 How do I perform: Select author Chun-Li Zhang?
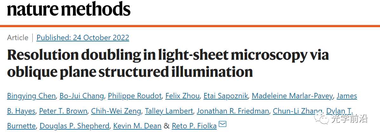(x=297, y=111)
